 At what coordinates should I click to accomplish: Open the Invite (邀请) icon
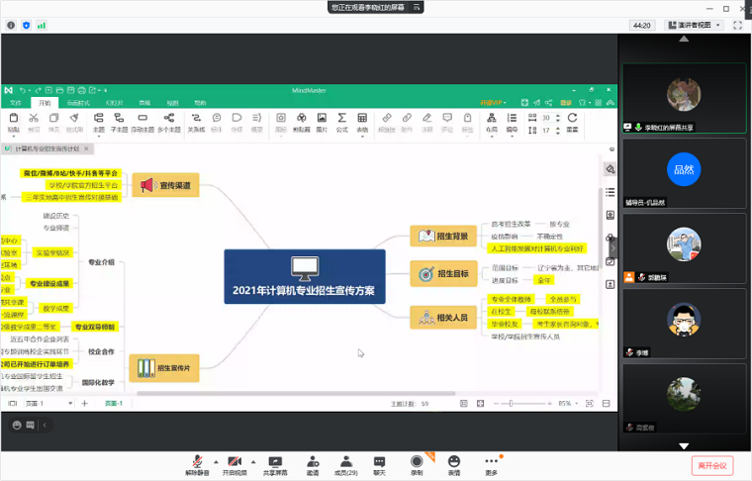312,461
